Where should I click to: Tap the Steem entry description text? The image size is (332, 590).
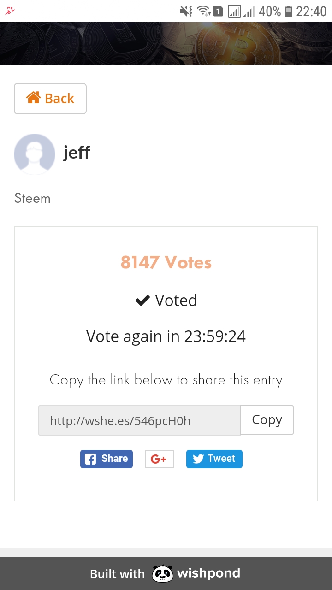tap(32, 198)
